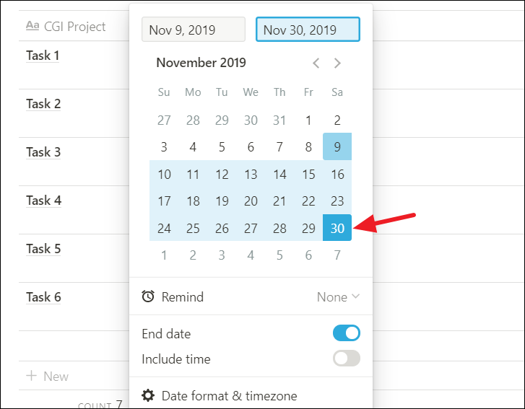Select November 30 in the calendar

pos(337,228)
